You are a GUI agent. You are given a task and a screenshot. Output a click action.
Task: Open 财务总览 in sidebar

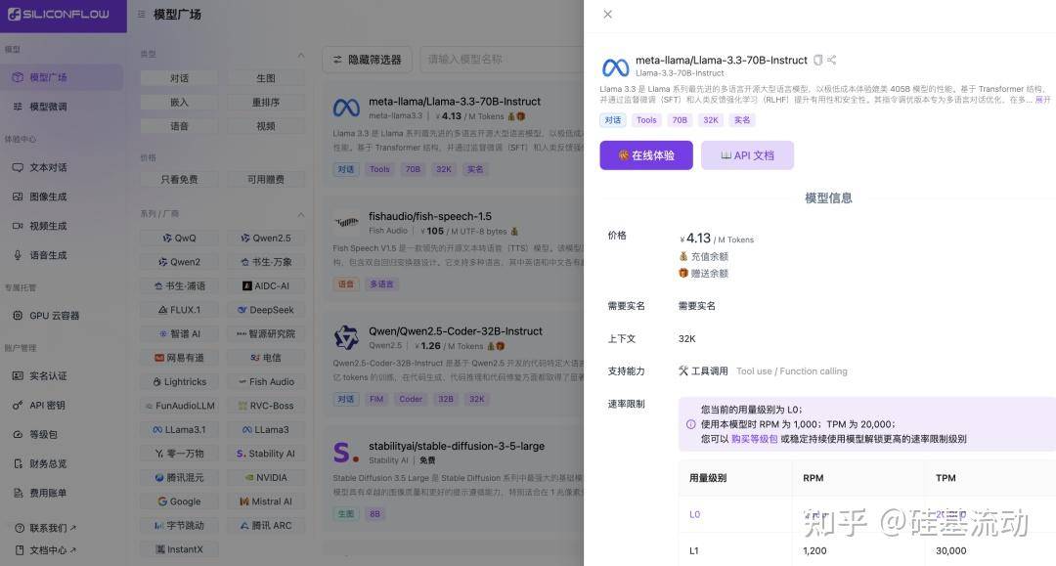pos(62,463)
